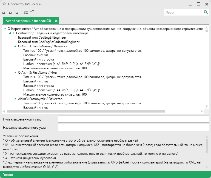The image size is (211, 178).
Task: Increase font size with the A+ icon
Action: coord(18,12)
